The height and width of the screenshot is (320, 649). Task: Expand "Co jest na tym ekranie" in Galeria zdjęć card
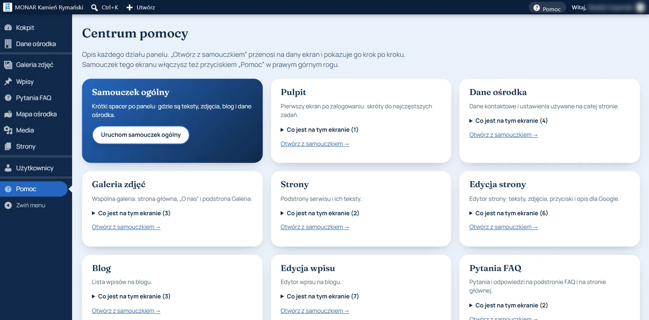[131, 213]
